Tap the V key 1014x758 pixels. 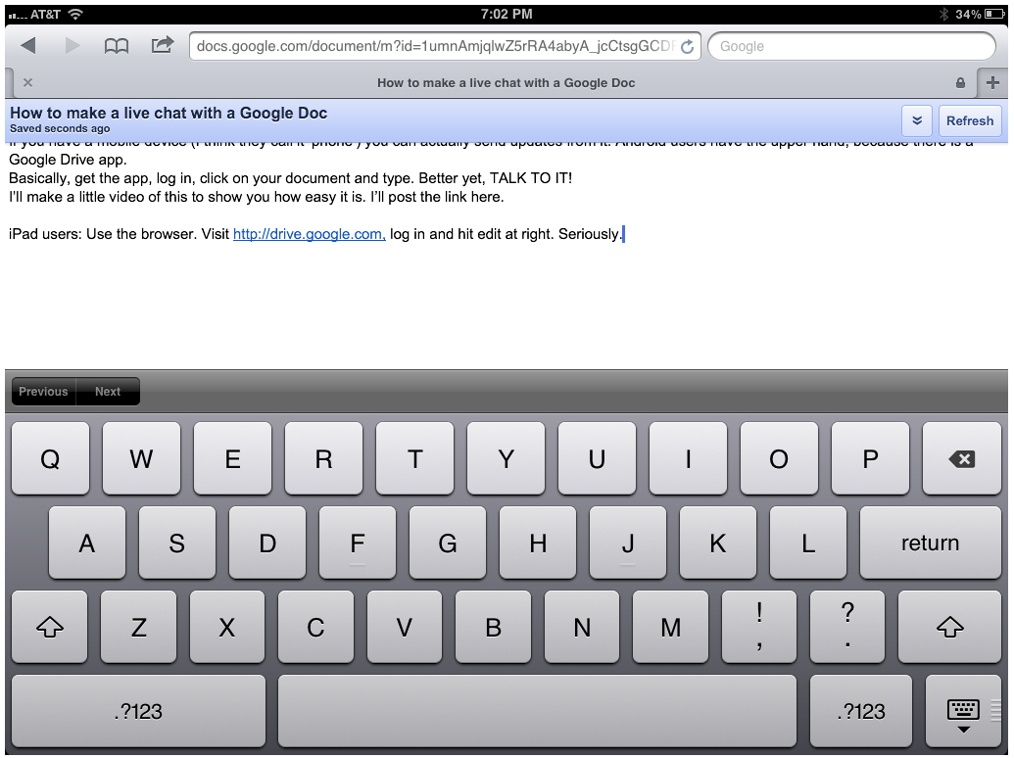(x=405, y=627)
